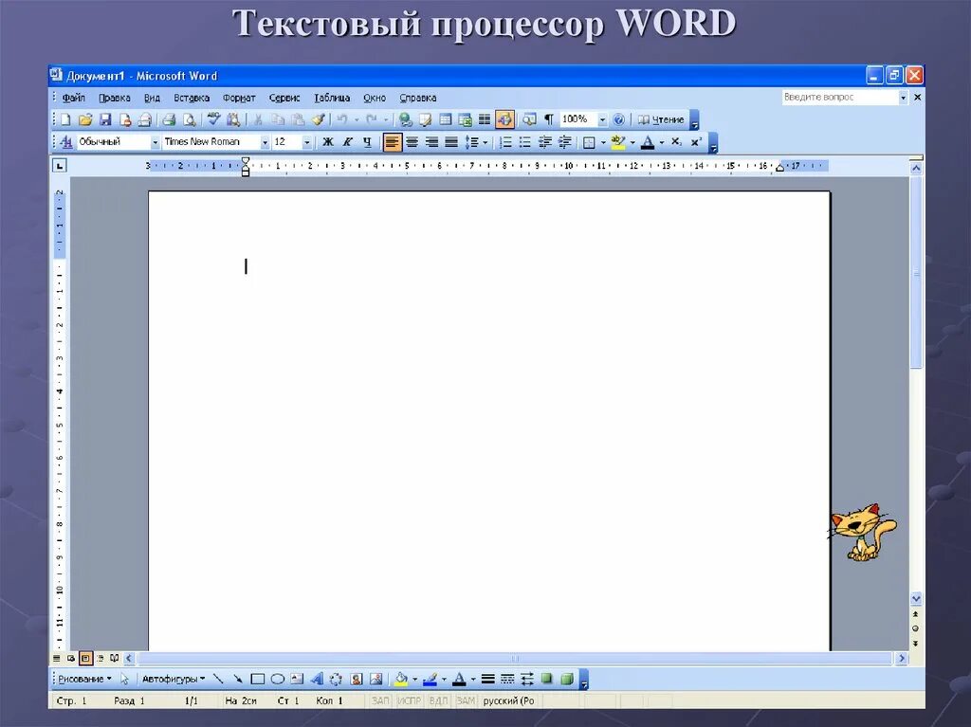Viewport: 971px width, 727px height.
Task: Open the Формат menu
Action: click(x=239, y=98)
